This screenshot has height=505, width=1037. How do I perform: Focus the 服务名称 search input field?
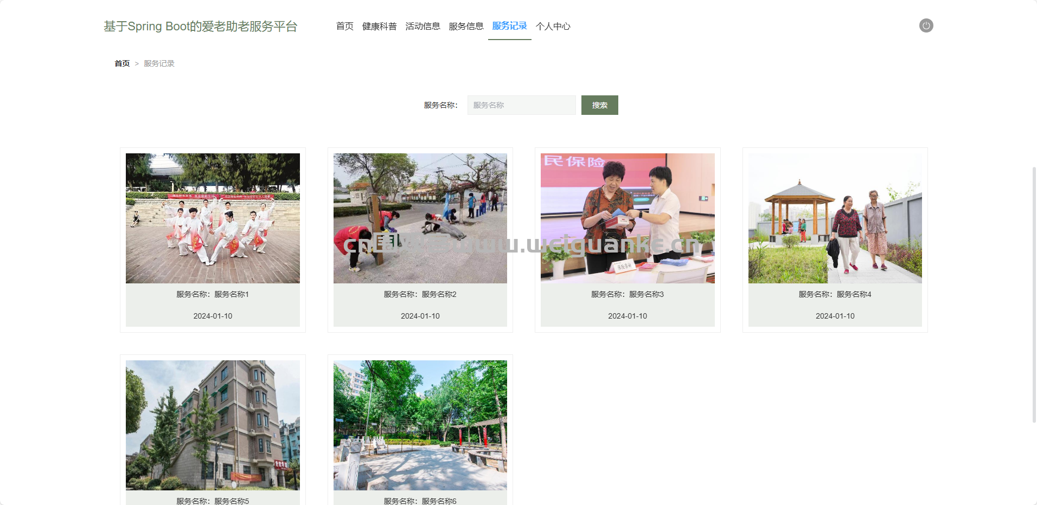tap(521, 105)
